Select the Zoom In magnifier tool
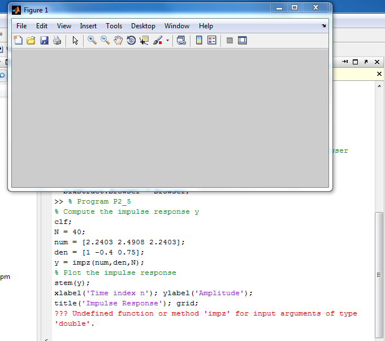 pyautogui.click(x=92, y=41)
